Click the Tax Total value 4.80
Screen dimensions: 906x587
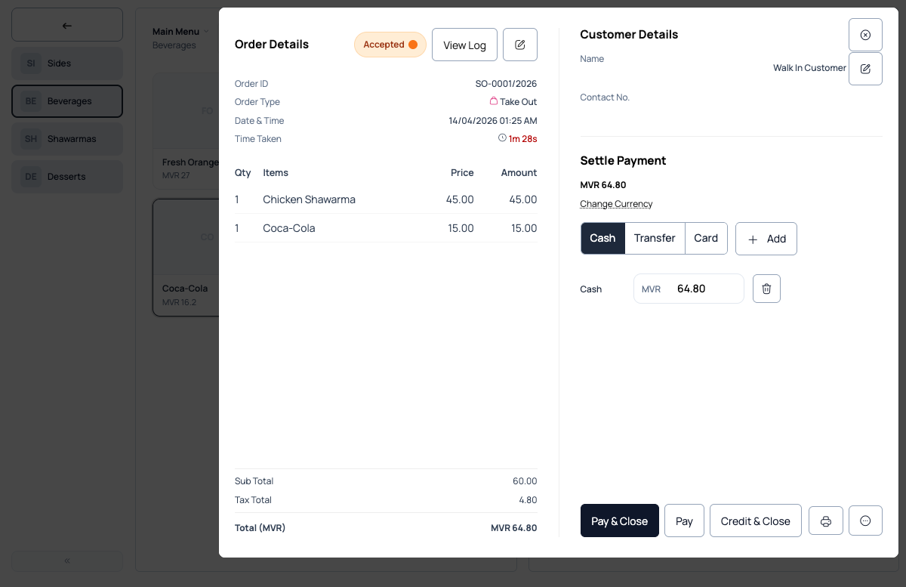528,500
